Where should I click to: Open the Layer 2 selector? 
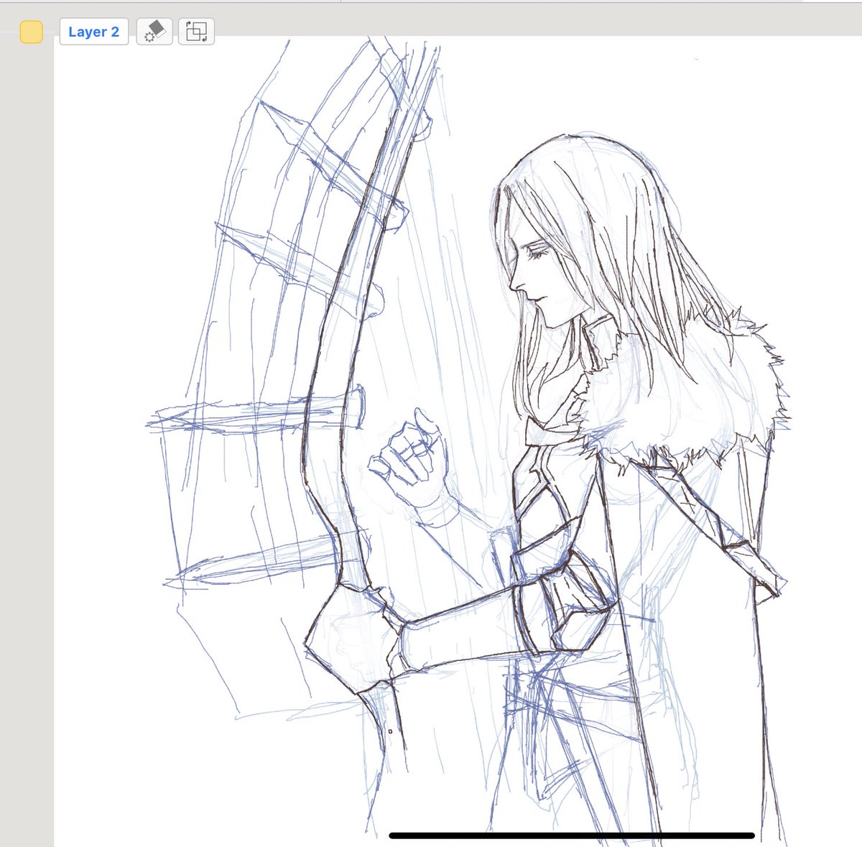click(94, 32)
